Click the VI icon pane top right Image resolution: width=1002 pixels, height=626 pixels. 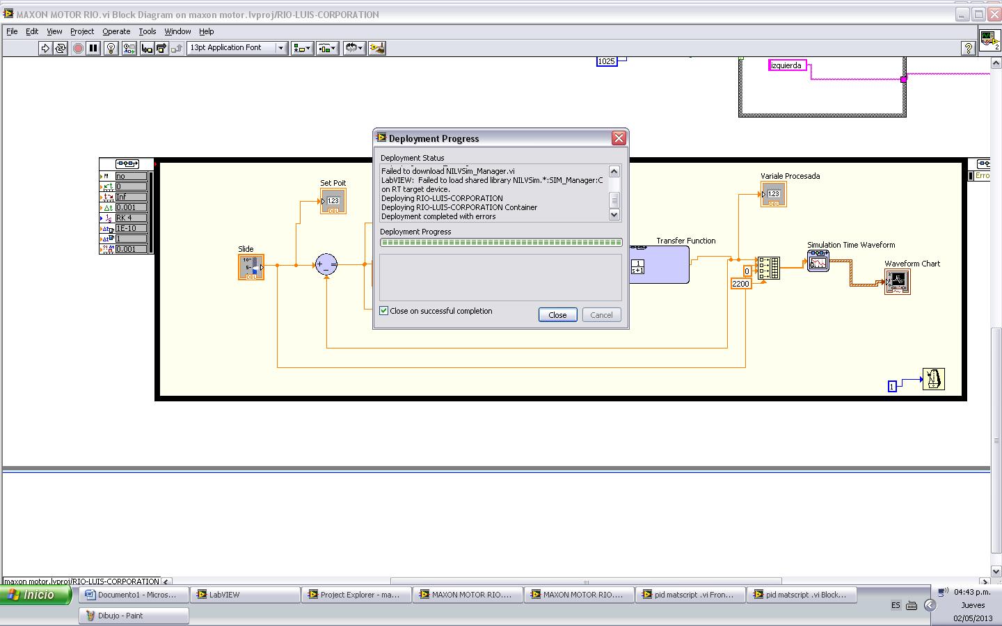click(x=989, y=40)
